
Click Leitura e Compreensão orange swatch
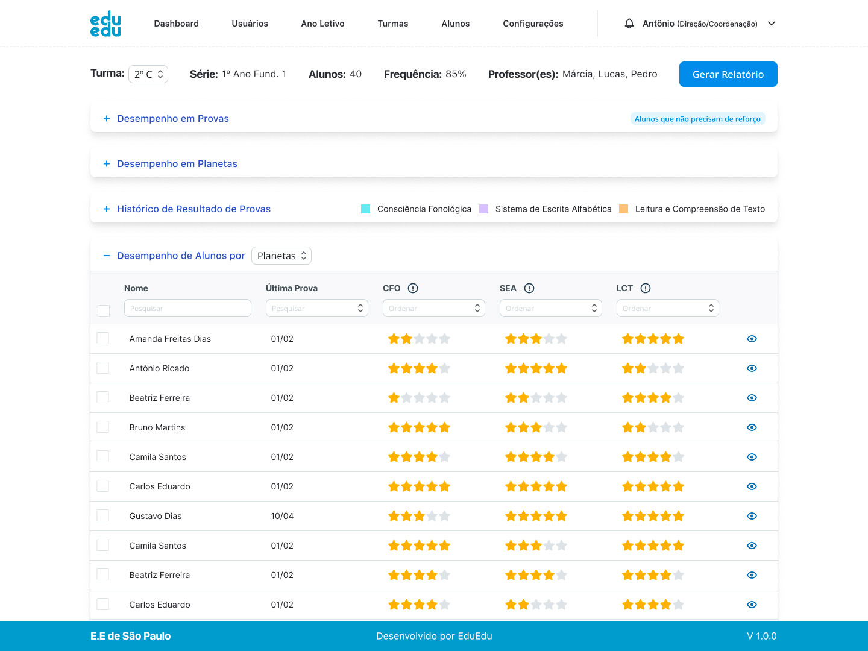623,209
